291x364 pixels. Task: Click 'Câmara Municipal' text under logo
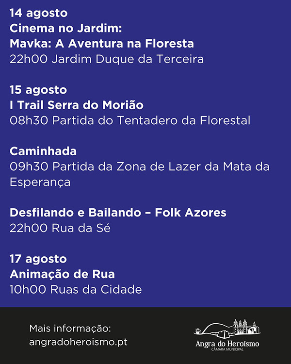227,349
